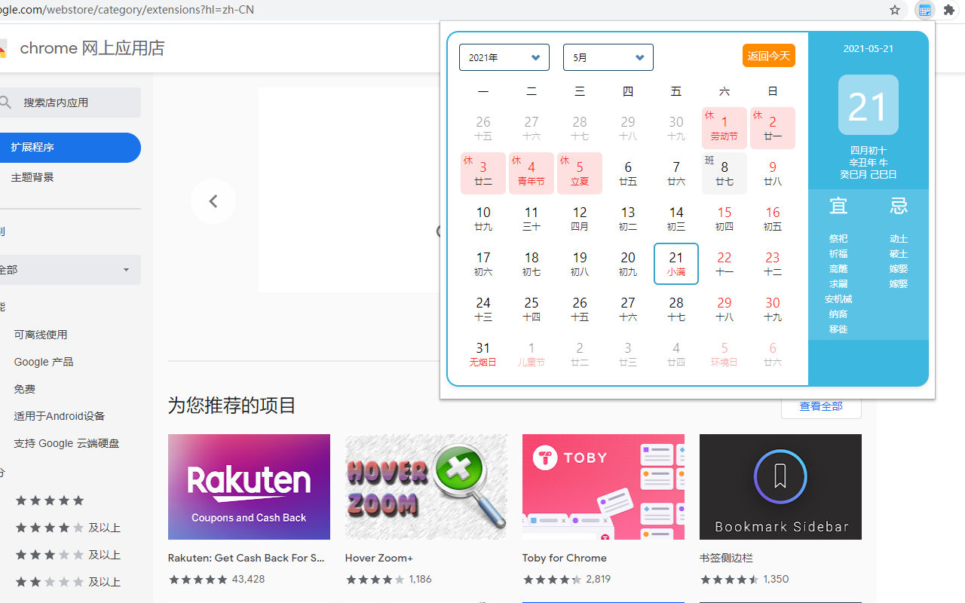Select the five-star rating filter
The image size is (965, 603).
coord(50,500)
